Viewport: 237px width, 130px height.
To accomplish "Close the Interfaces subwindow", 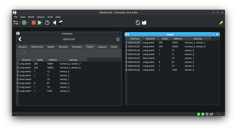I will tap(120, 33).
